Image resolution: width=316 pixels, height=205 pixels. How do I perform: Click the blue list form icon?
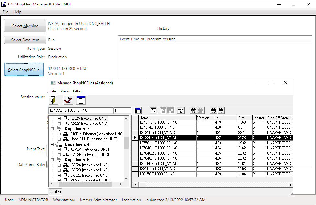[138, 111]
